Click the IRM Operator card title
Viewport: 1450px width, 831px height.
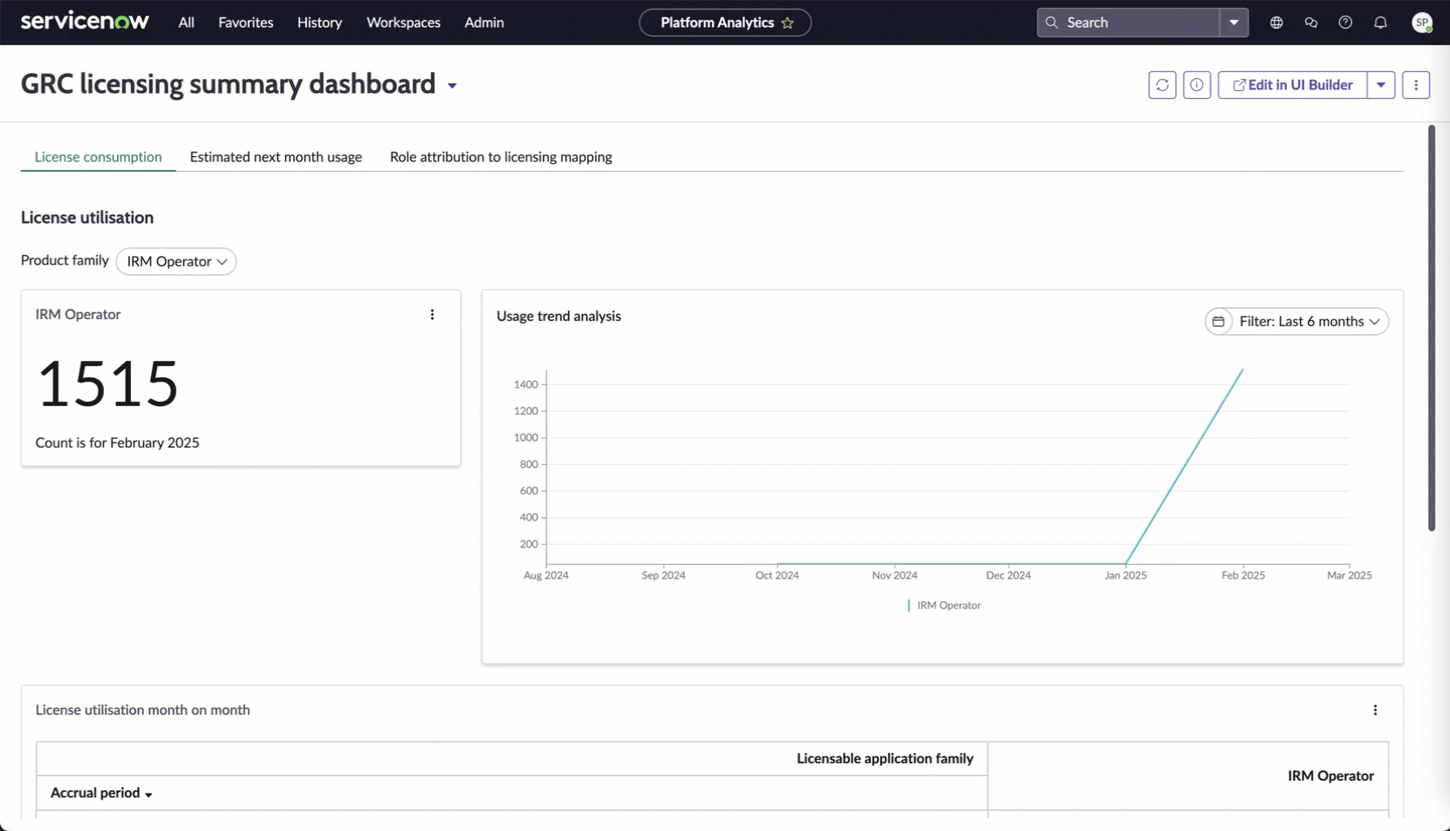78,315
